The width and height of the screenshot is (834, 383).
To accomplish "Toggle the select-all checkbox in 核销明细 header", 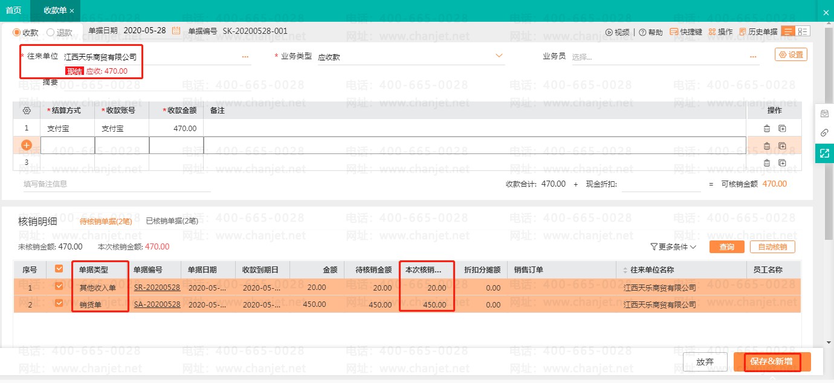I will pos(59,269).
